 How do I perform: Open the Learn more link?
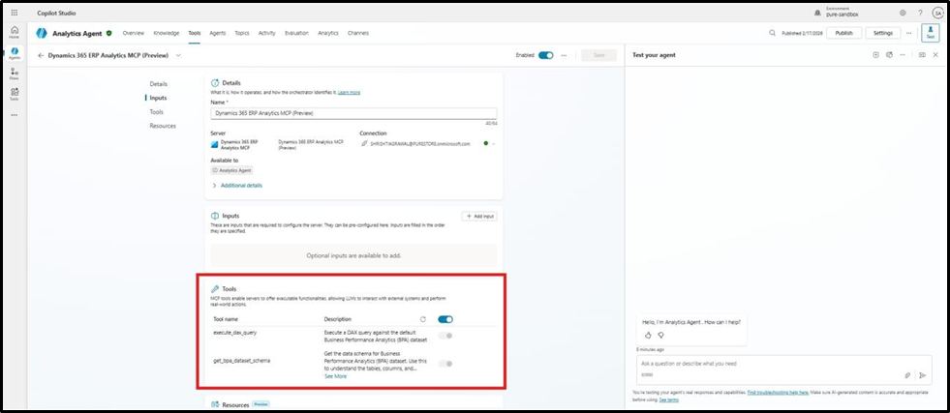(349, 93)
